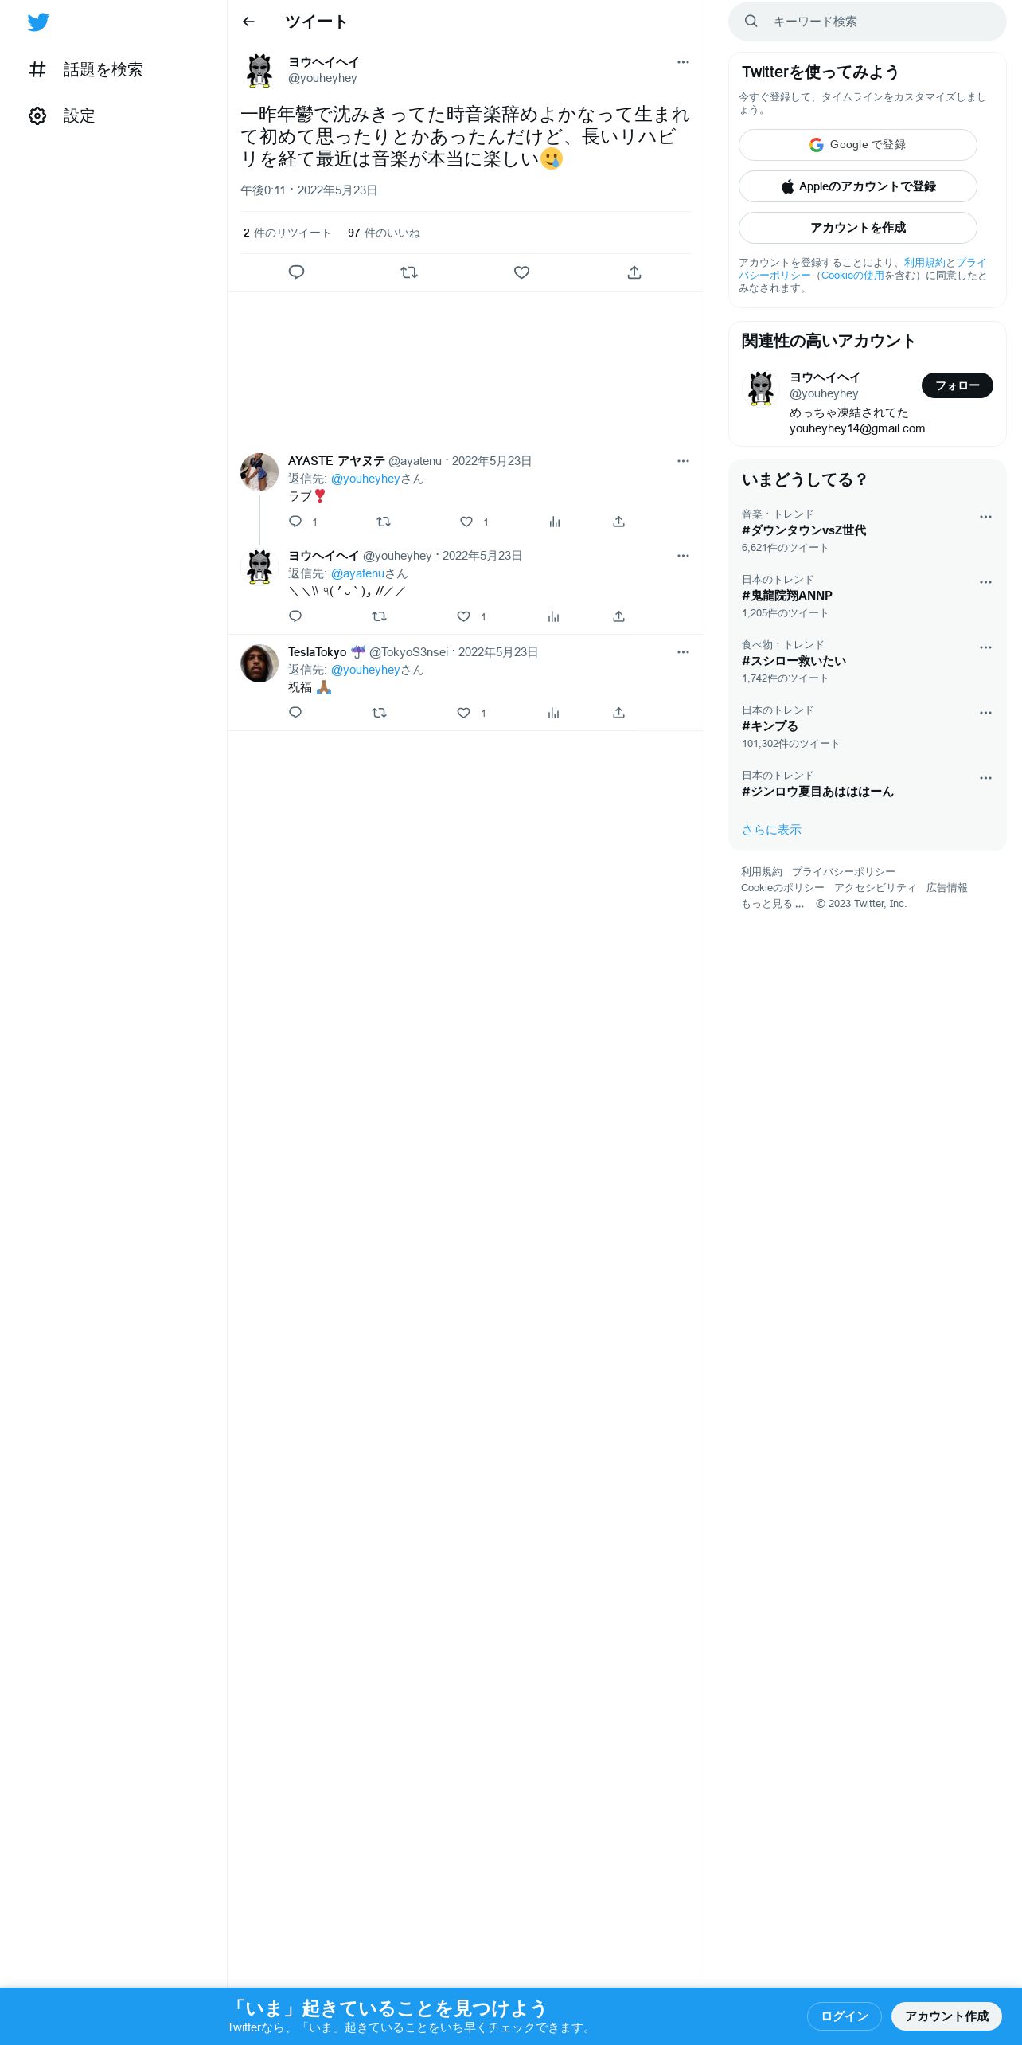Viewport: 1022px width, 2045px height.
Task: Retweet AYASTE アヤヌテ's reply
Action: pos(384,522)
